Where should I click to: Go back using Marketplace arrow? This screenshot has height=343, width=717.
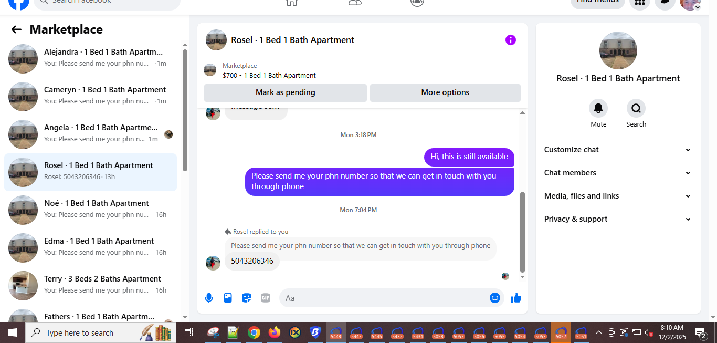coord(16,29)
